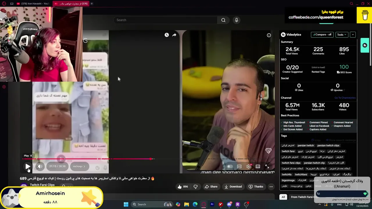This screenshot has height=209, width=372.
Task: Click the 'twitch farsi' tag
Action: (288, 151)
